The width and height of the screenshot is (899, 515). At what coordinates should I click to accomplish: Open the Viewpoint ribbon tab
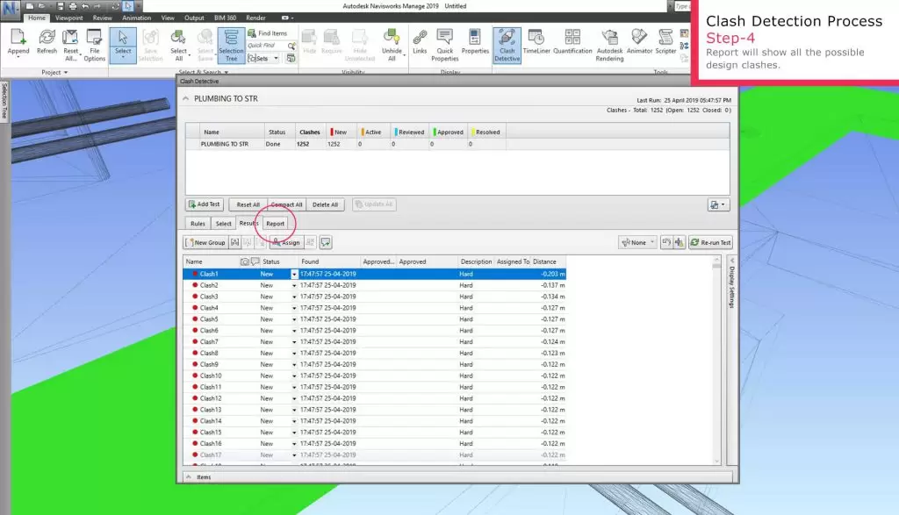click(68, 17)
